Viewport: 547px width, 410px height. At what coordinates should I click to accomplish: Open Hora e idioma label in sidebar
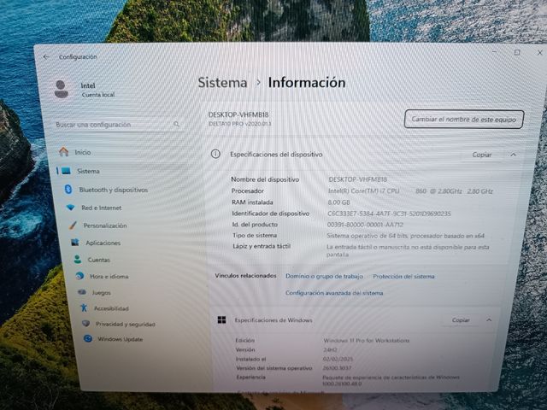click(x=109, y=276)
